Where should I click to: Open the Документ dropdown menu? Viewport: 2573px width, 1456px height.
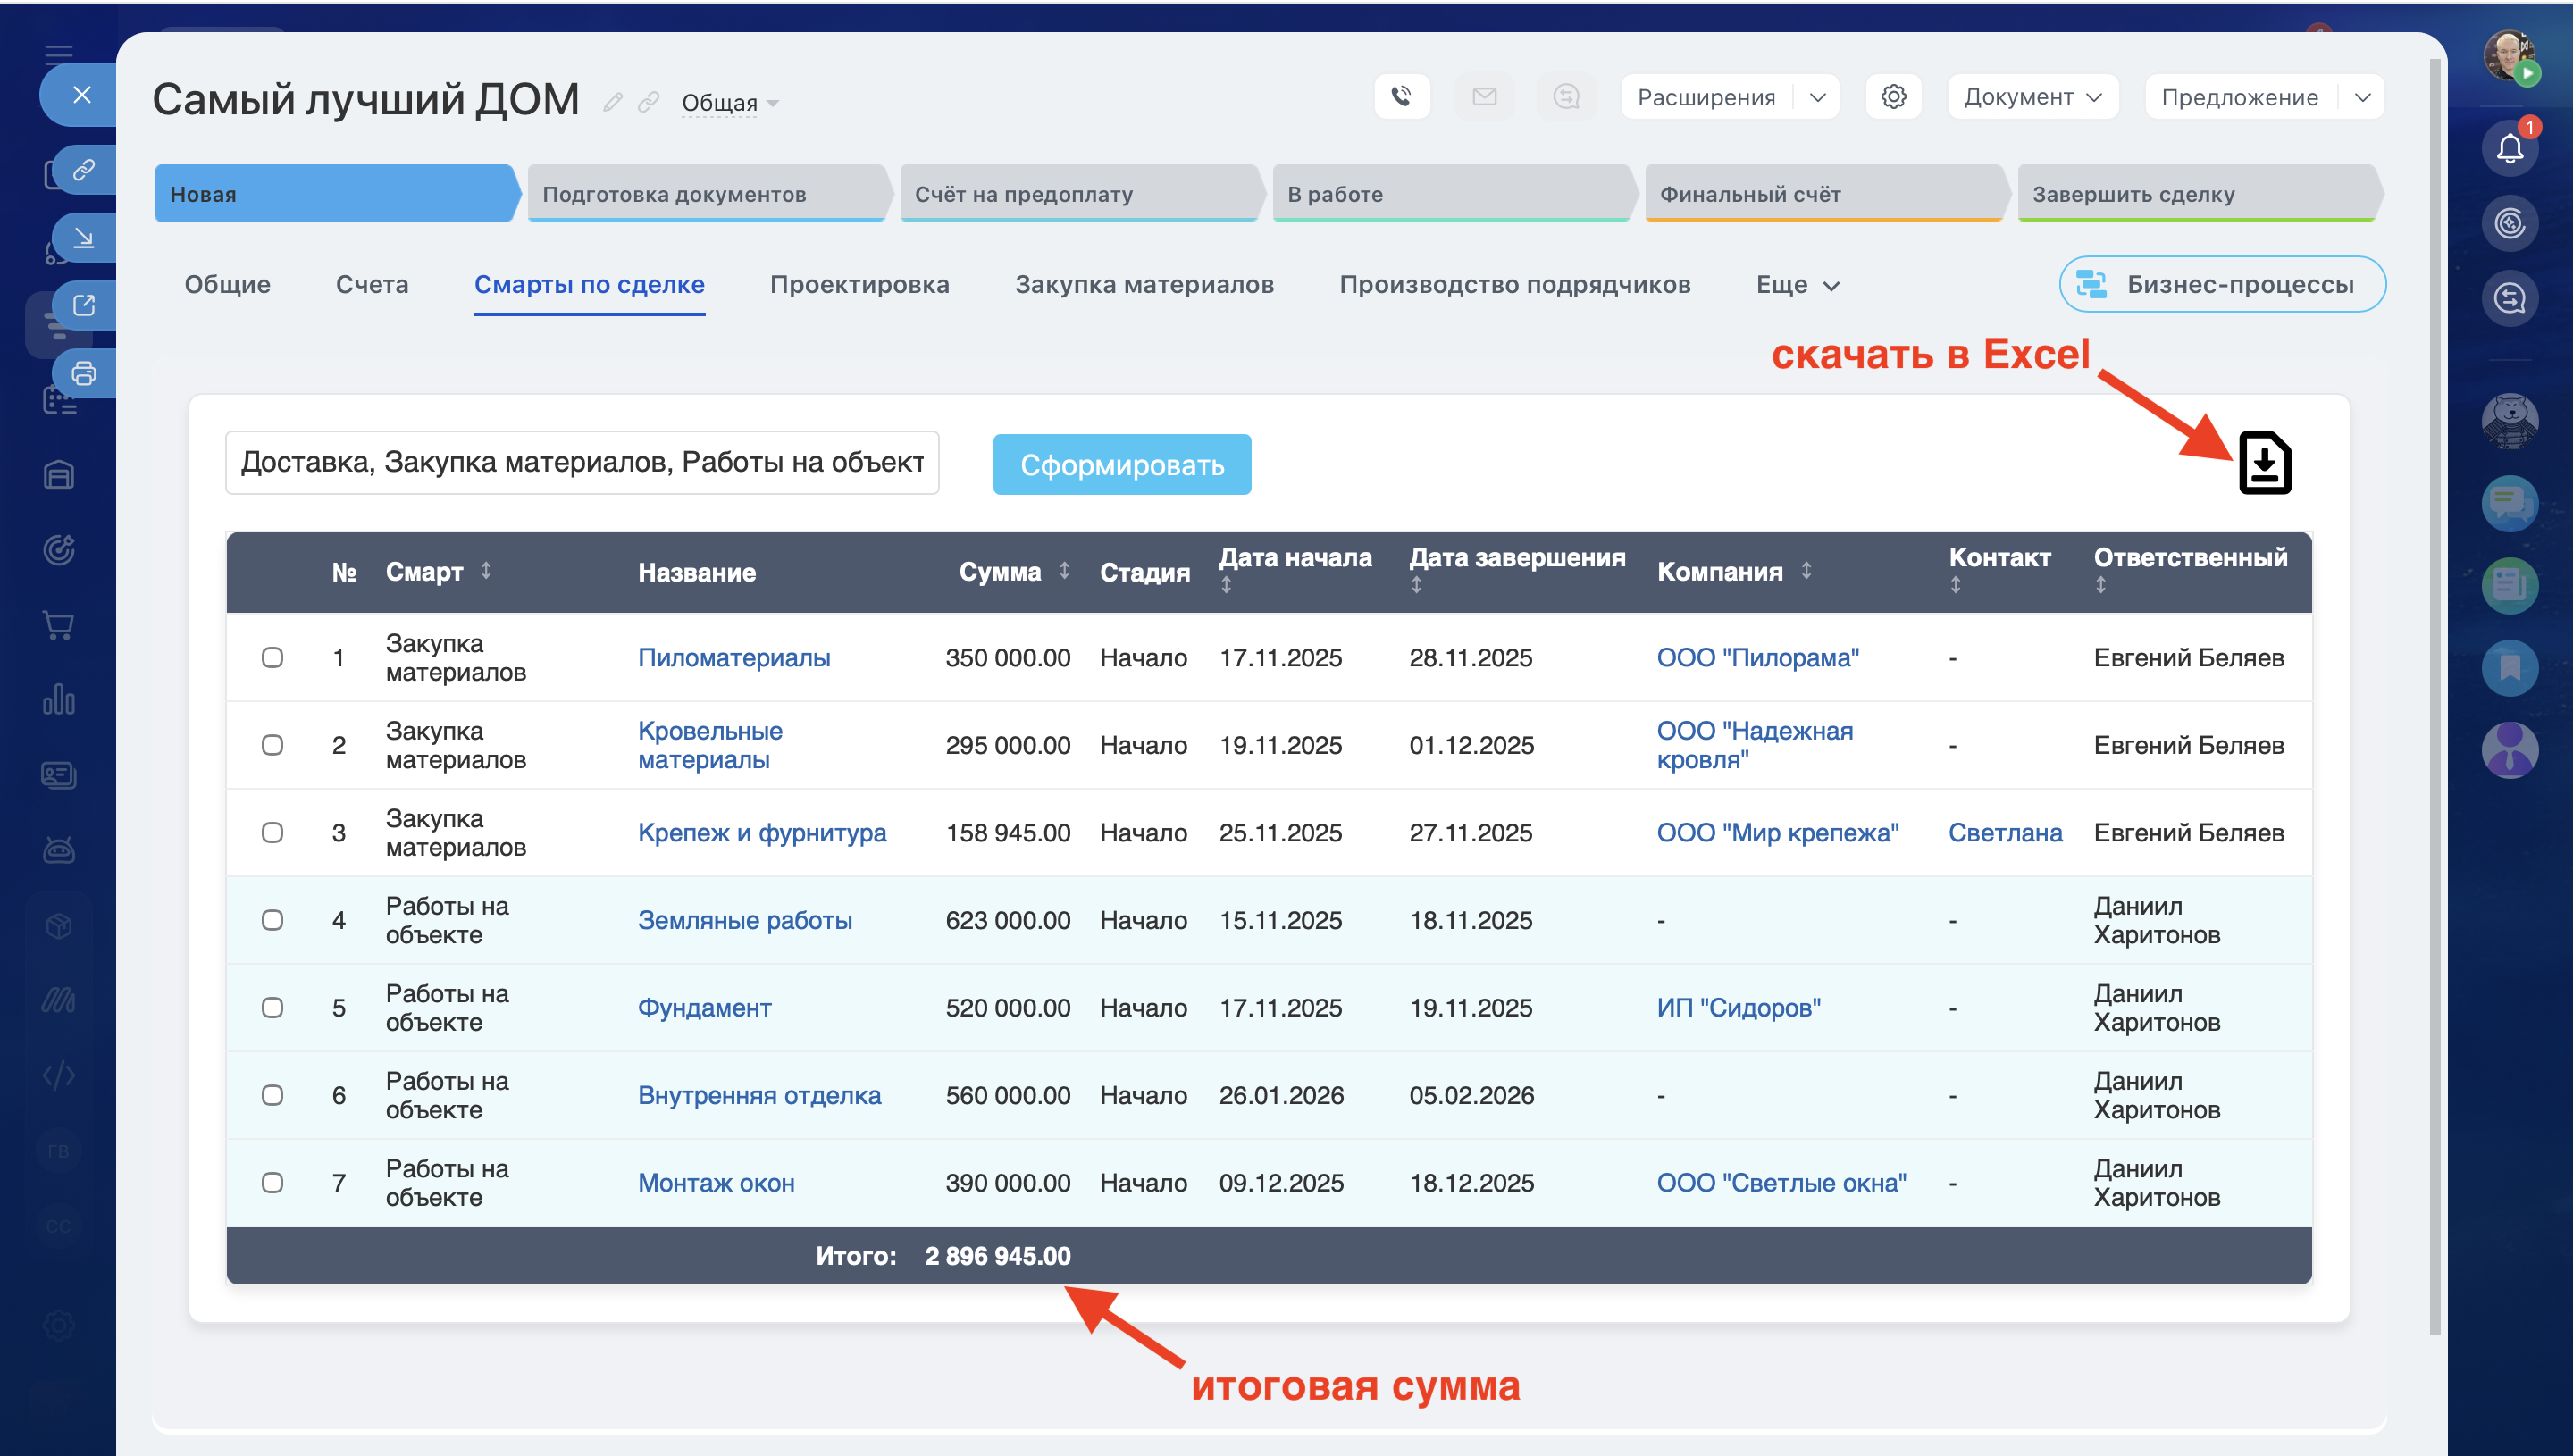coord(2032,97)
